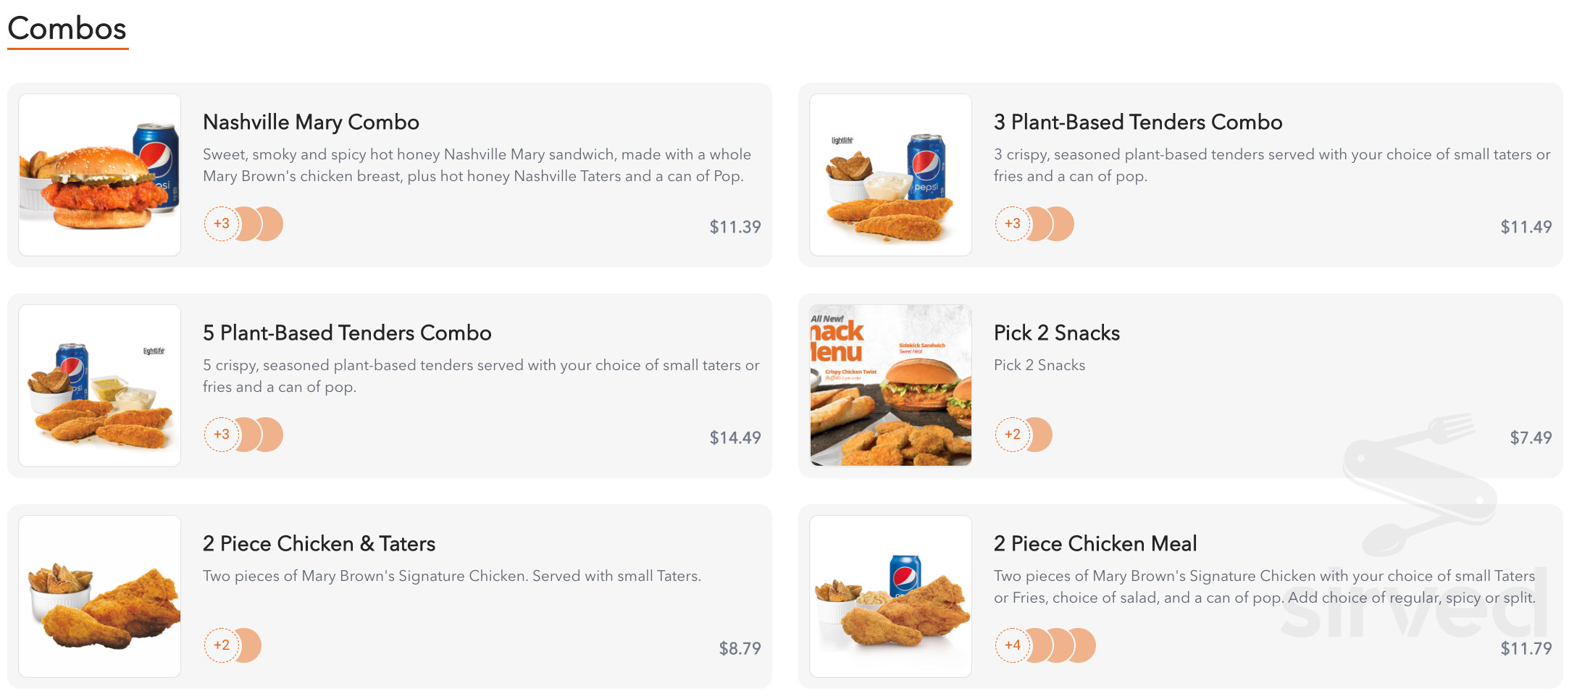This screenshot has height=699, width=1590.
Task: Open the Nashville Mary Combo sandwich photo
Action: (100, 175)
